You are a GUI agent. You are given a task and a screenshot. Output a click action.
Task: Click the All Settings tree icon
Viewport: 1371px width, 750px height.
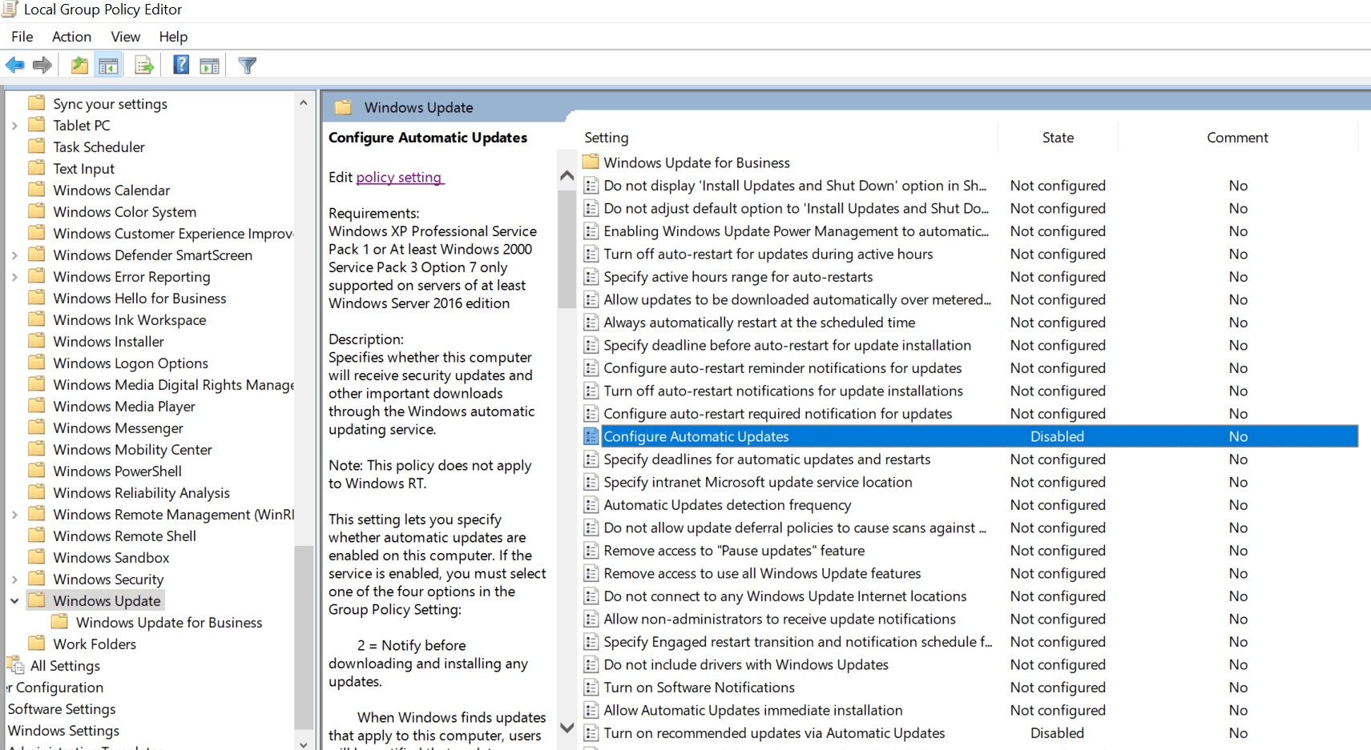(15, 665)
